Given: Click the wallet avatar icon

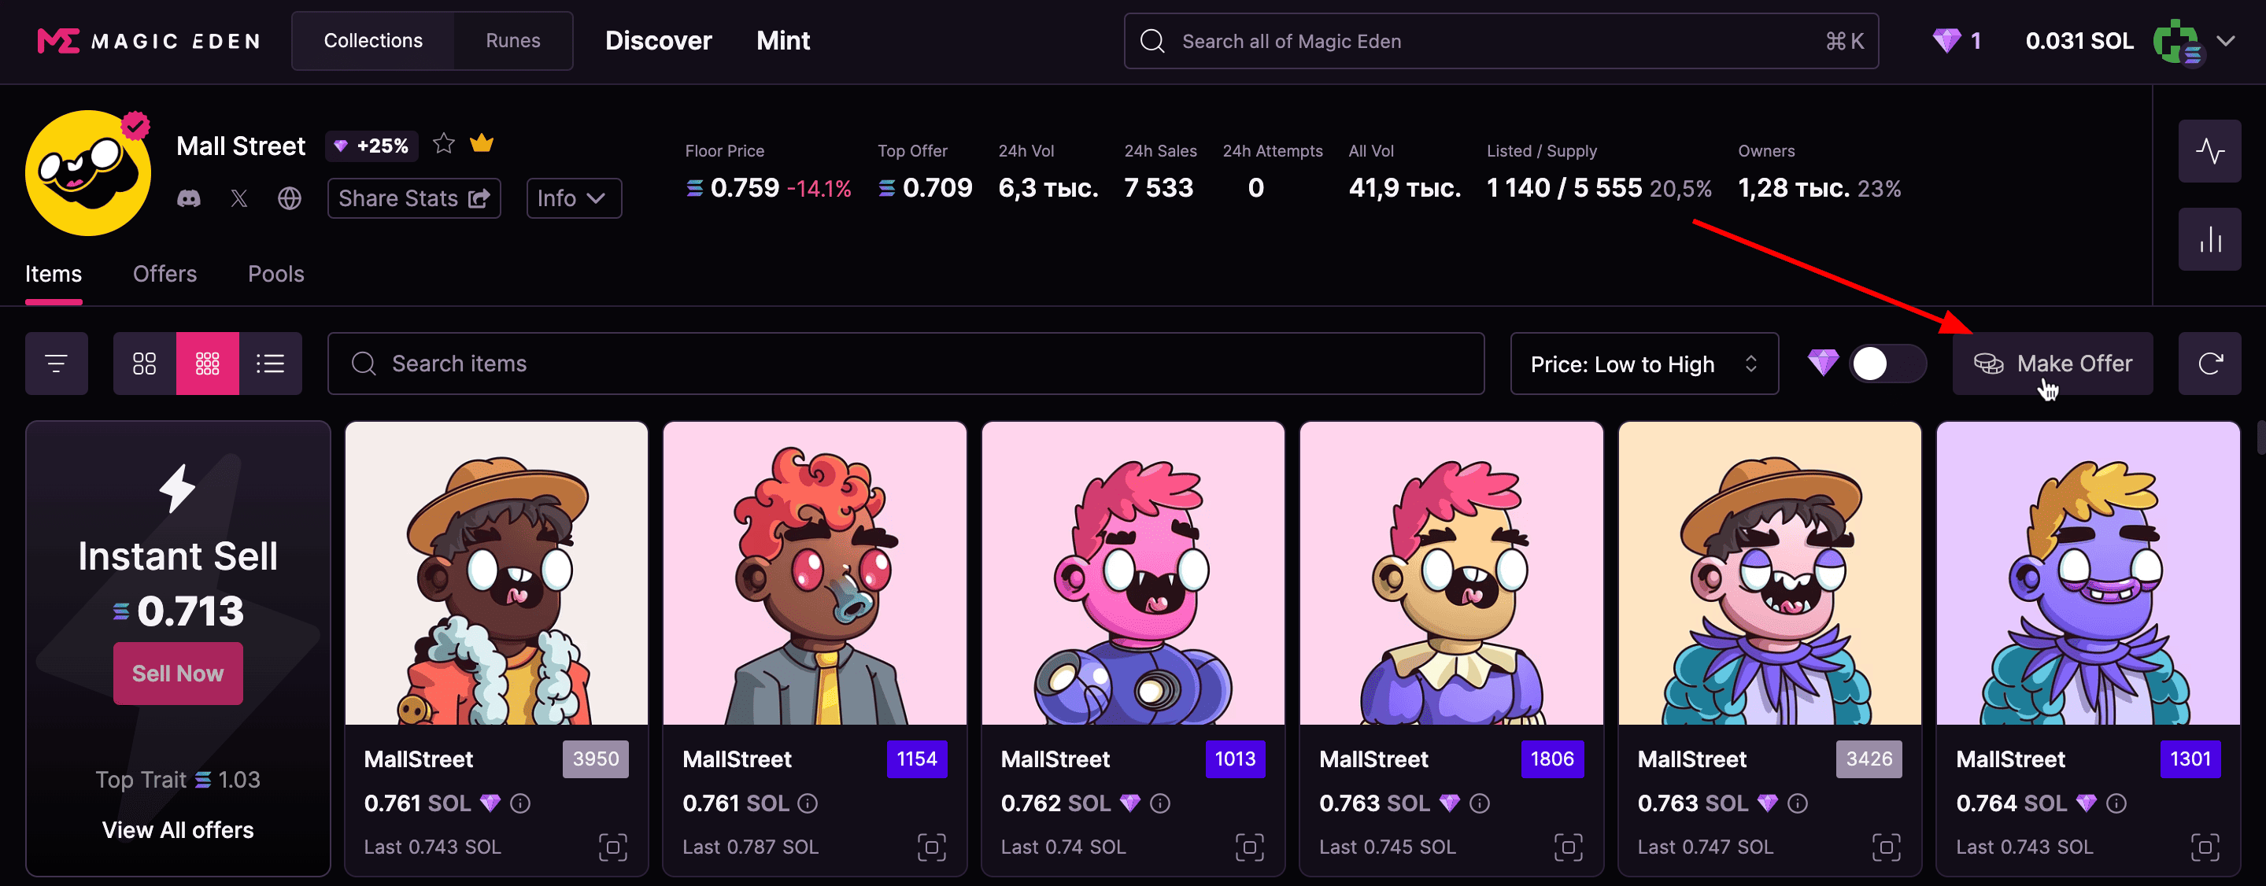Looking at the screenshot, I should (2177, 42).
